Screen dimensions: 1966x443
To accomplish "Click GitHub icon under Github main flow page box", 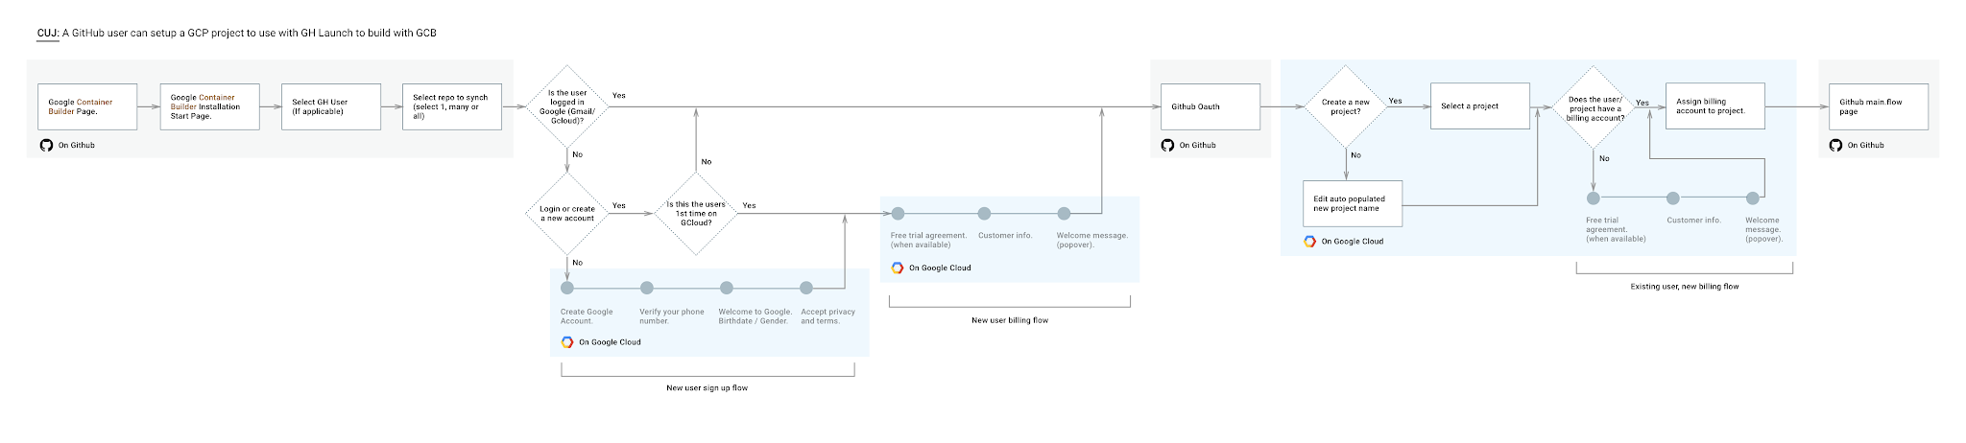I will (x=1835, y=146).
